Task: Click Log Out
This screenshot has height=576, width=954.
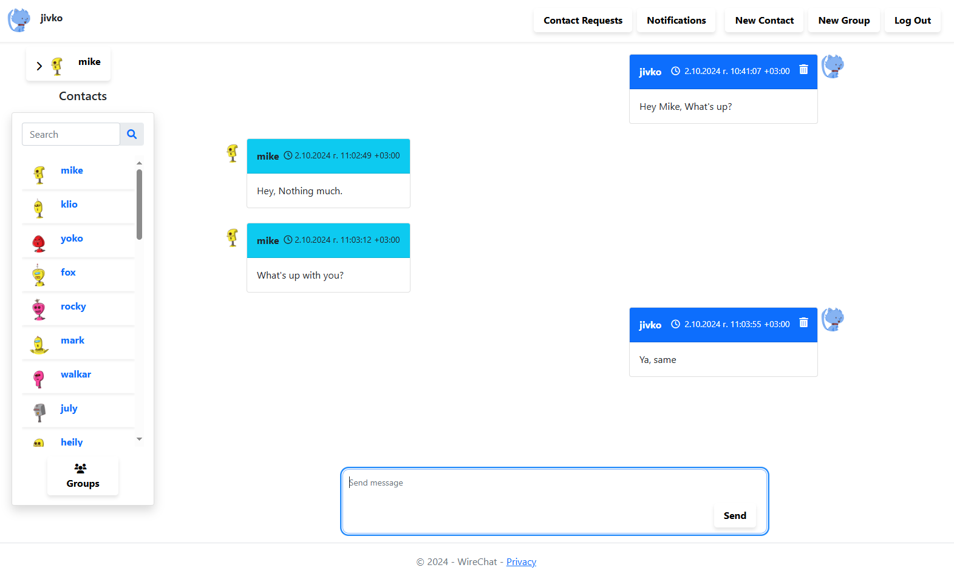Action: 913,21
